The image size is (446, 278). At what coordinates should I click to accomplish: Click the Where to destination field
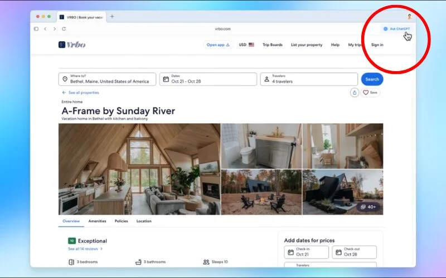pyautogui.click(x=108, y=79)
